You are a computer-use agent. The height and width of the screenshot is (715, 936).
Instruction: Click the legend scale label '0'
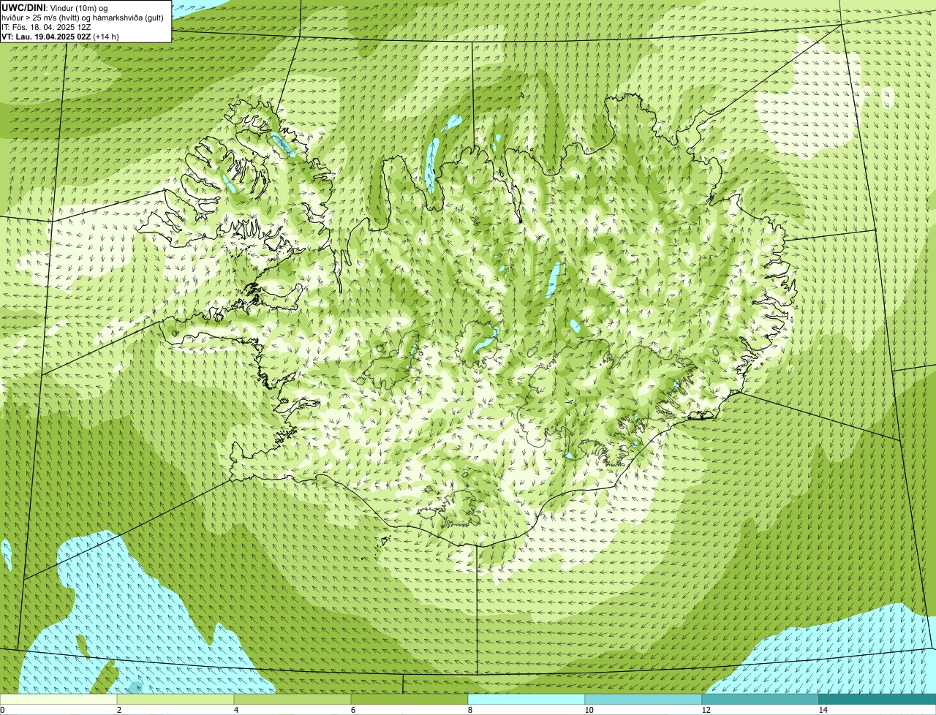2,710
